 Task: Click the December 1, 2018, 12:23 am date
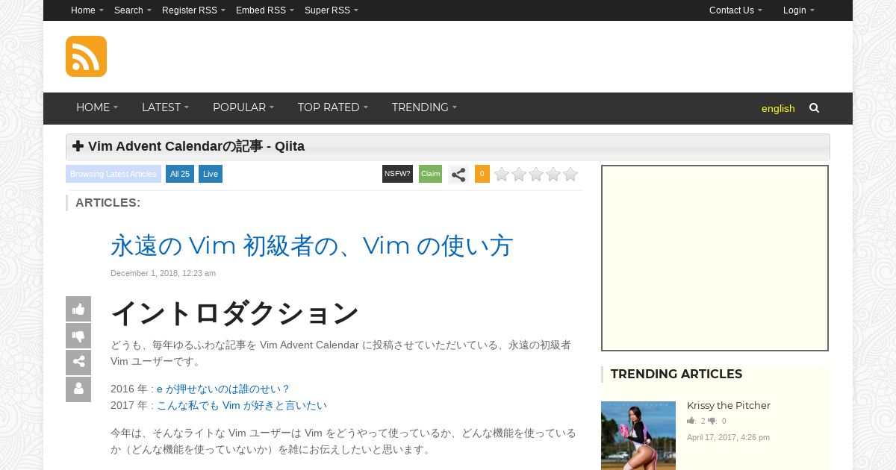[163, 273]
